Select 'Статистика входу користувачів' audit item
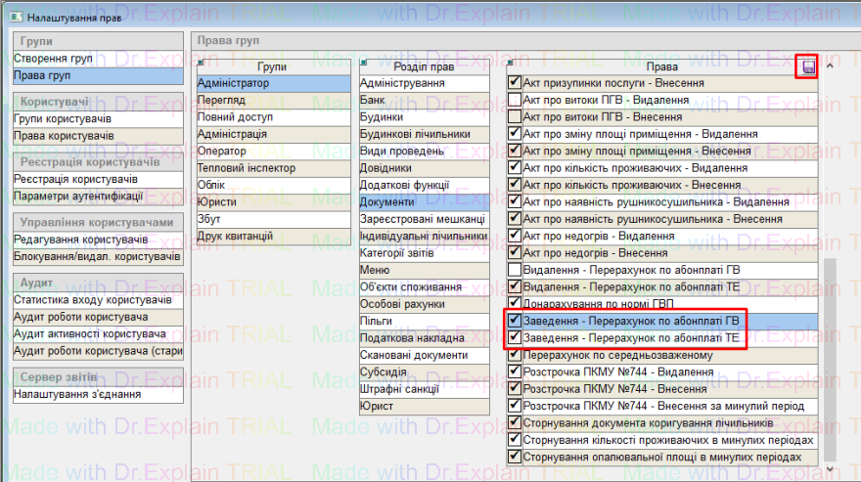861x482 pixels. 92,299
